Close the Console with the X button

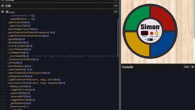(x=192, y=67)
